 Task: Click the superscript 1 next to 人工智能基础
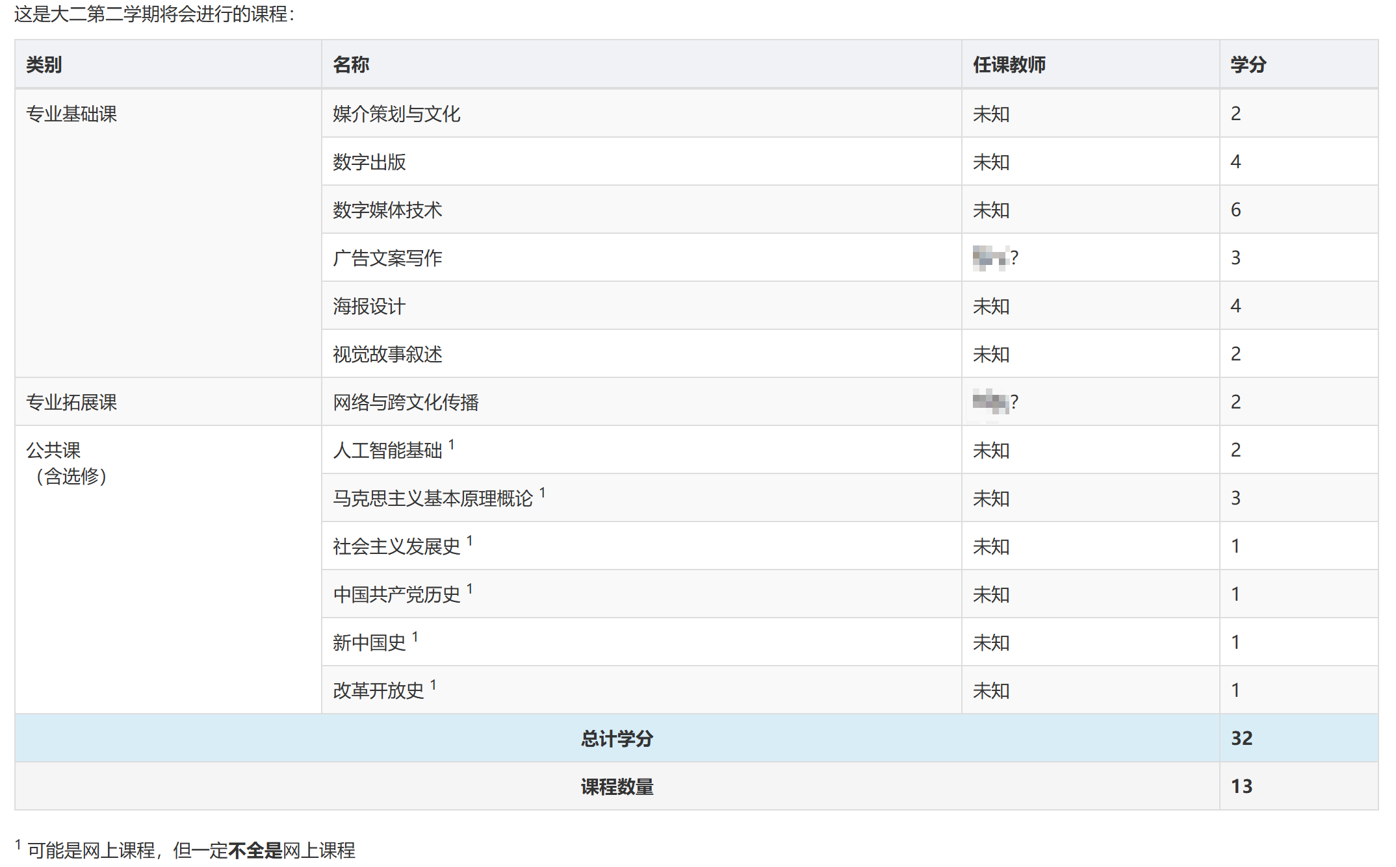(451, 445)
